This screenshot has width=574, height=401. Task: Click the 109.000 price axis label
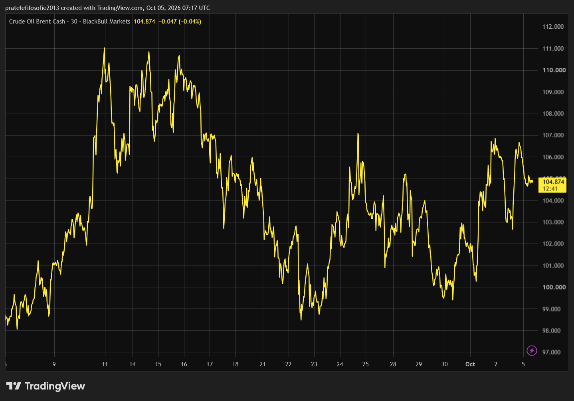pos(553,92)
